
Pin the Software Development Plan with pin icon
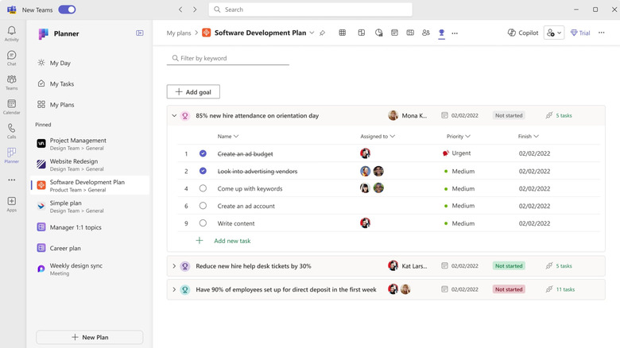[x=322, y=33]
